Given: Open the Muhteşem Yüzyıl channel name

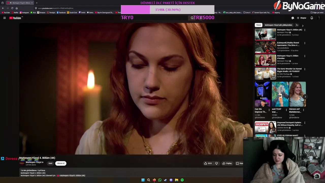Looking at the screenshot, I should point(33,162).
